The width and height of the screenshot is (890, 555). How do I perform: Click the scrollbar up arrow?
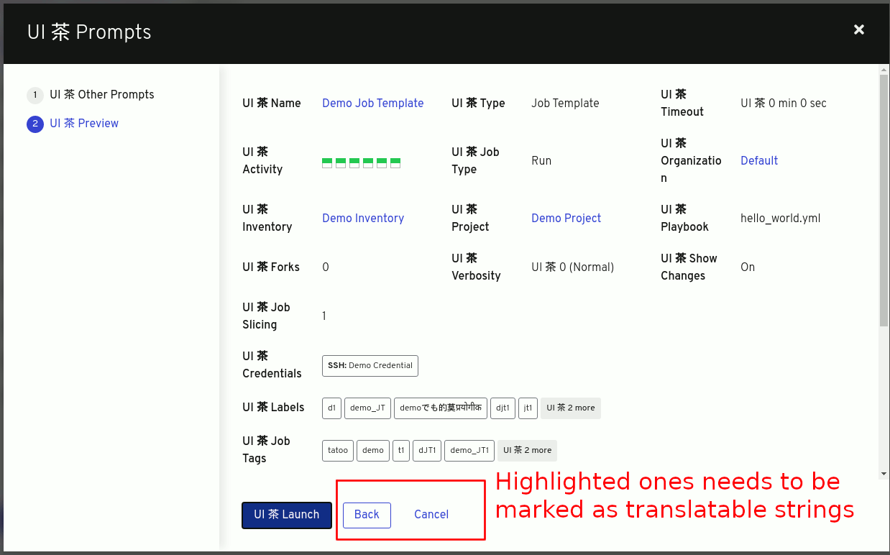coord(884,70)
